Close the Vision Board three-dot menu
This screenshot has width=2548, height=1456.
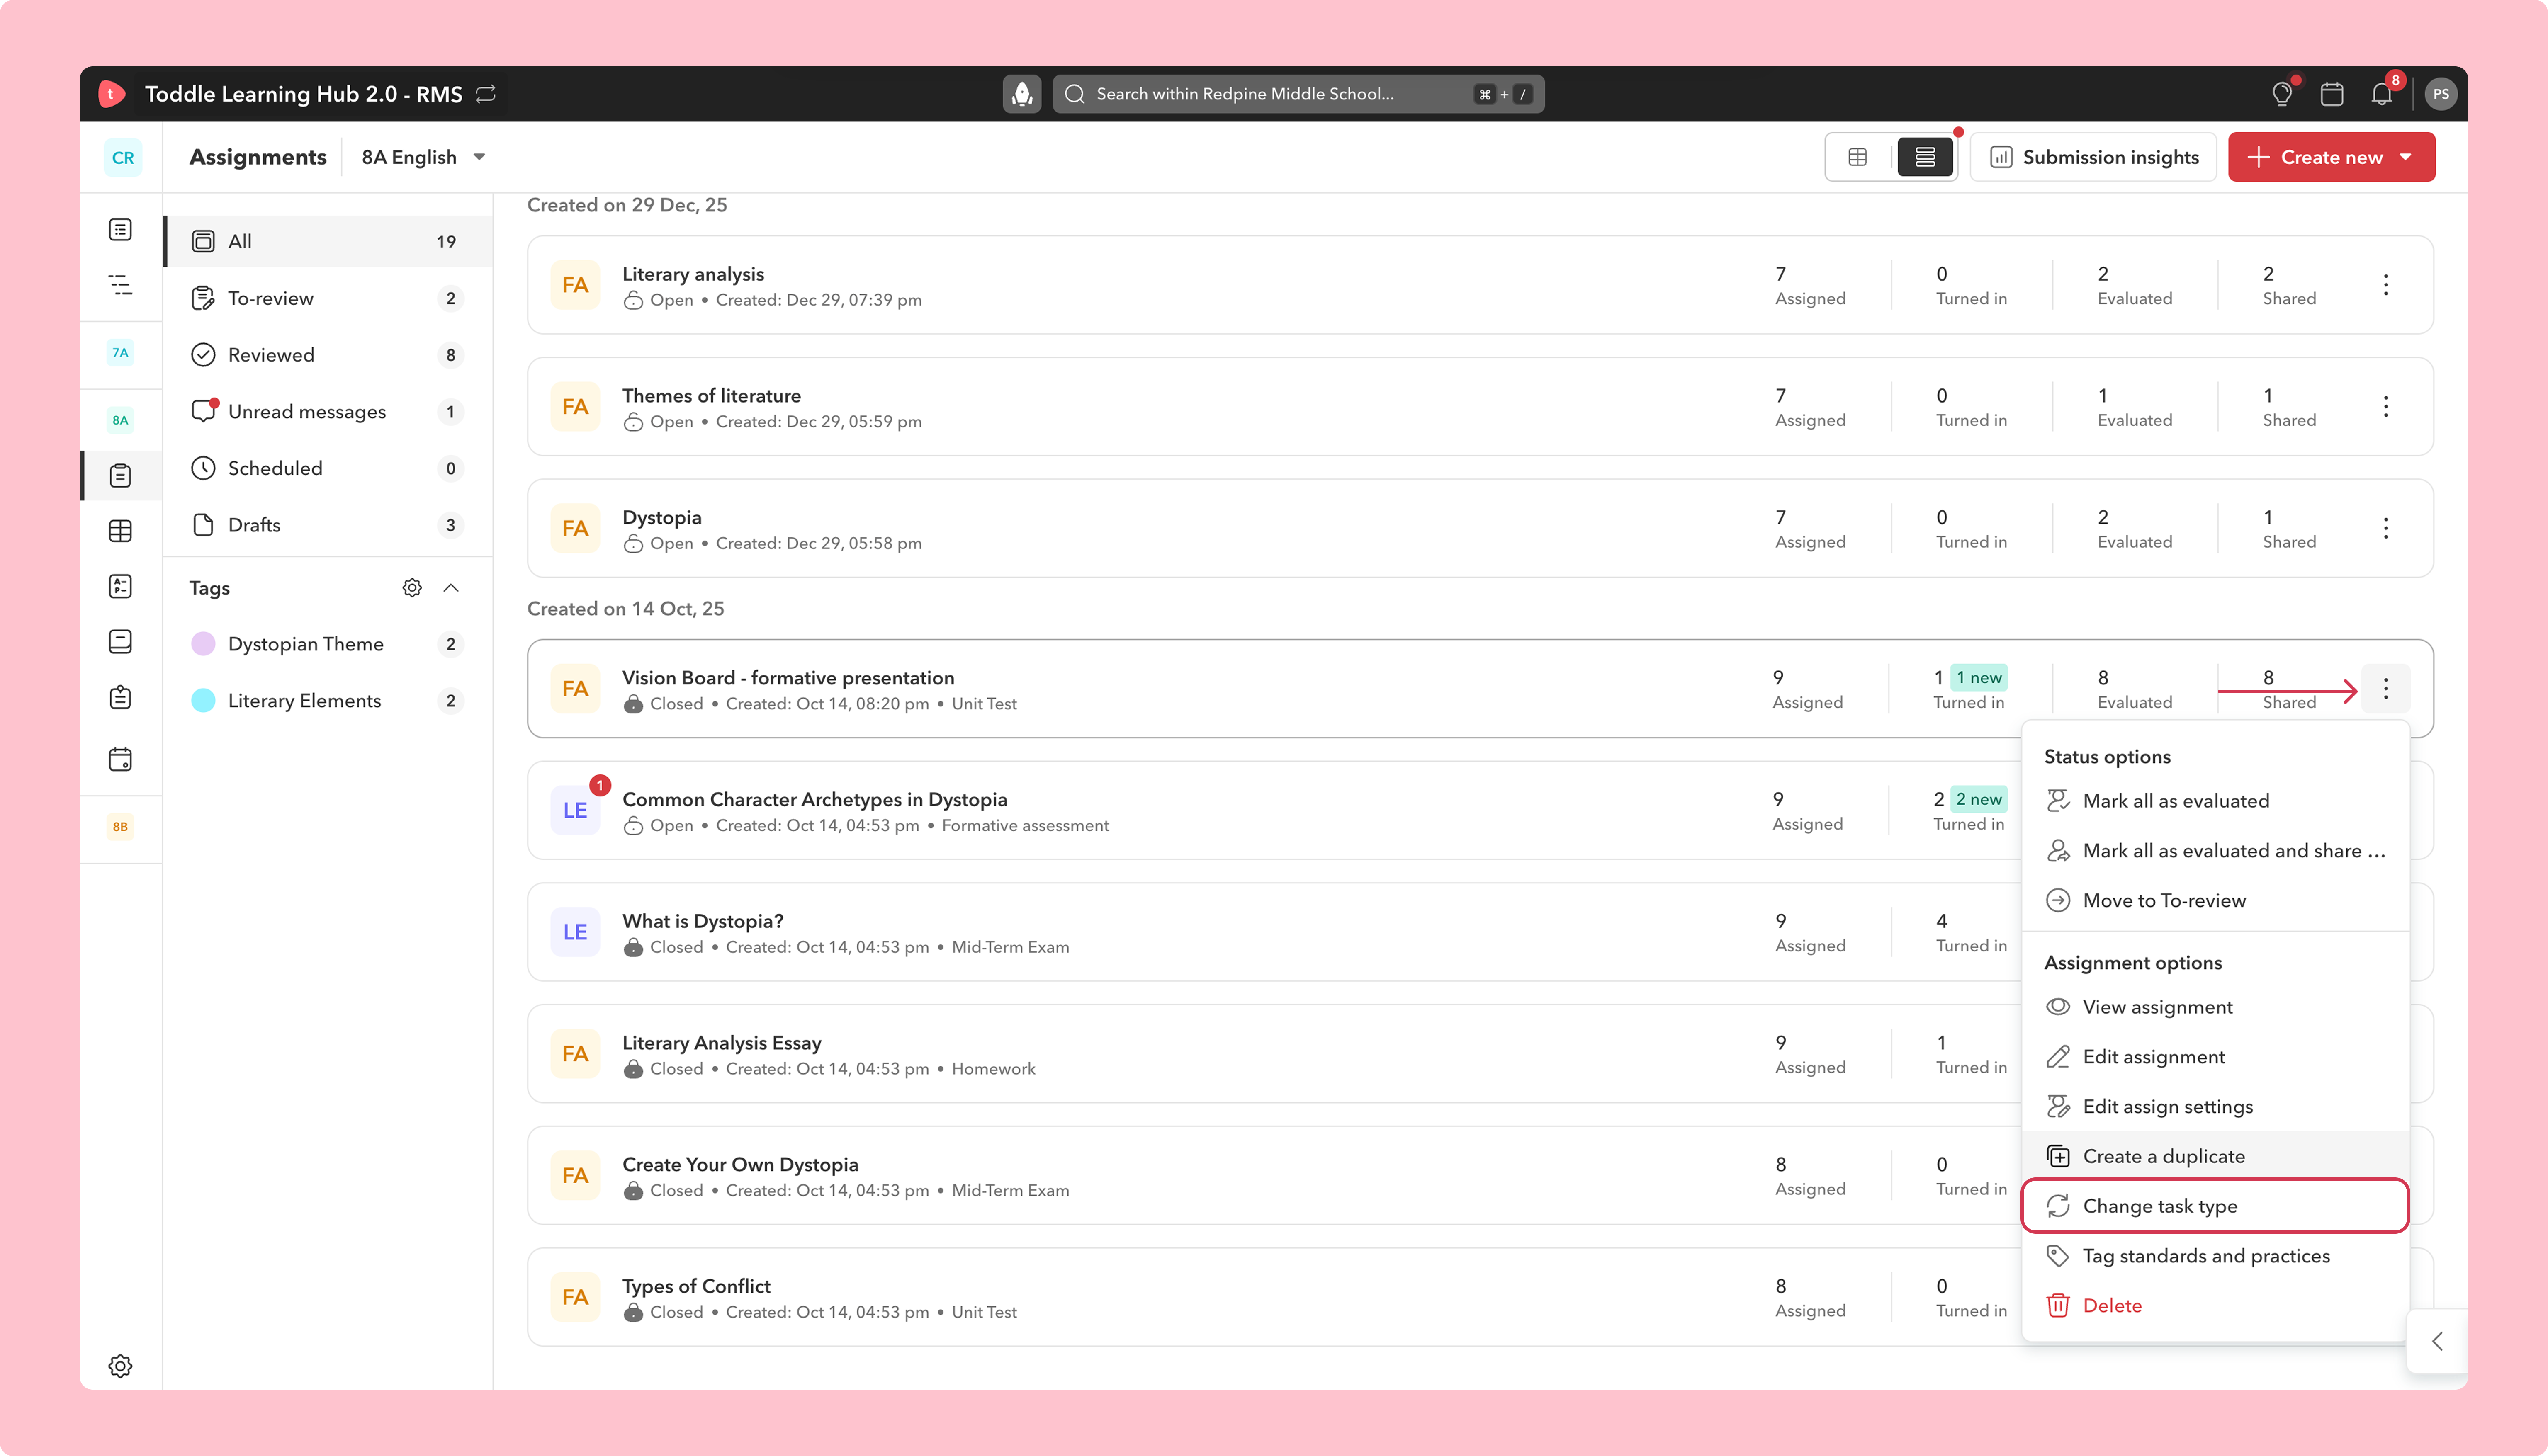point(2385,689)
